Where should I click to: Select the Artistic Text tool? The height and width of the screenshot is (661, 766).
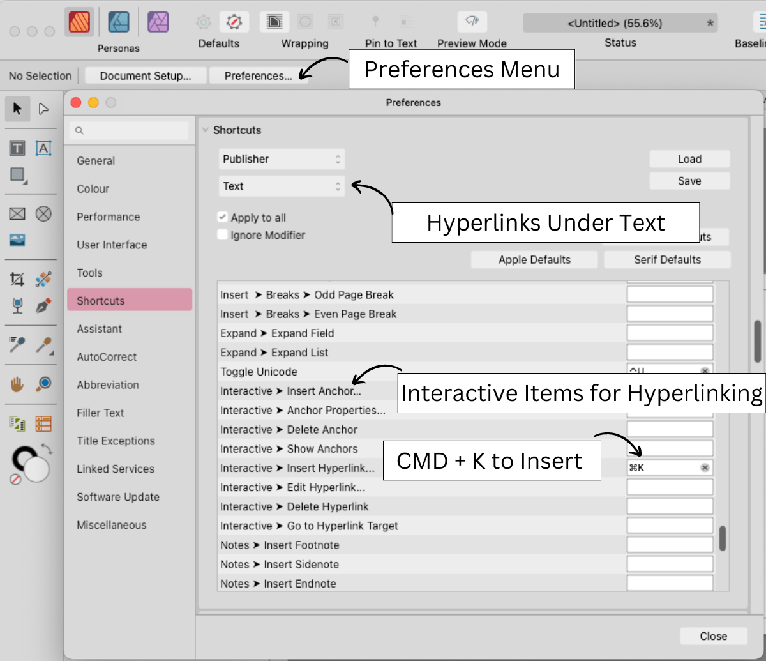(43, 148)
